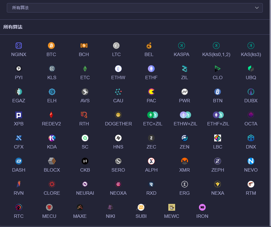Screen dimensions: 271x227
Task: Select the KAS(ks3) icon
Action: click(251, 46)
